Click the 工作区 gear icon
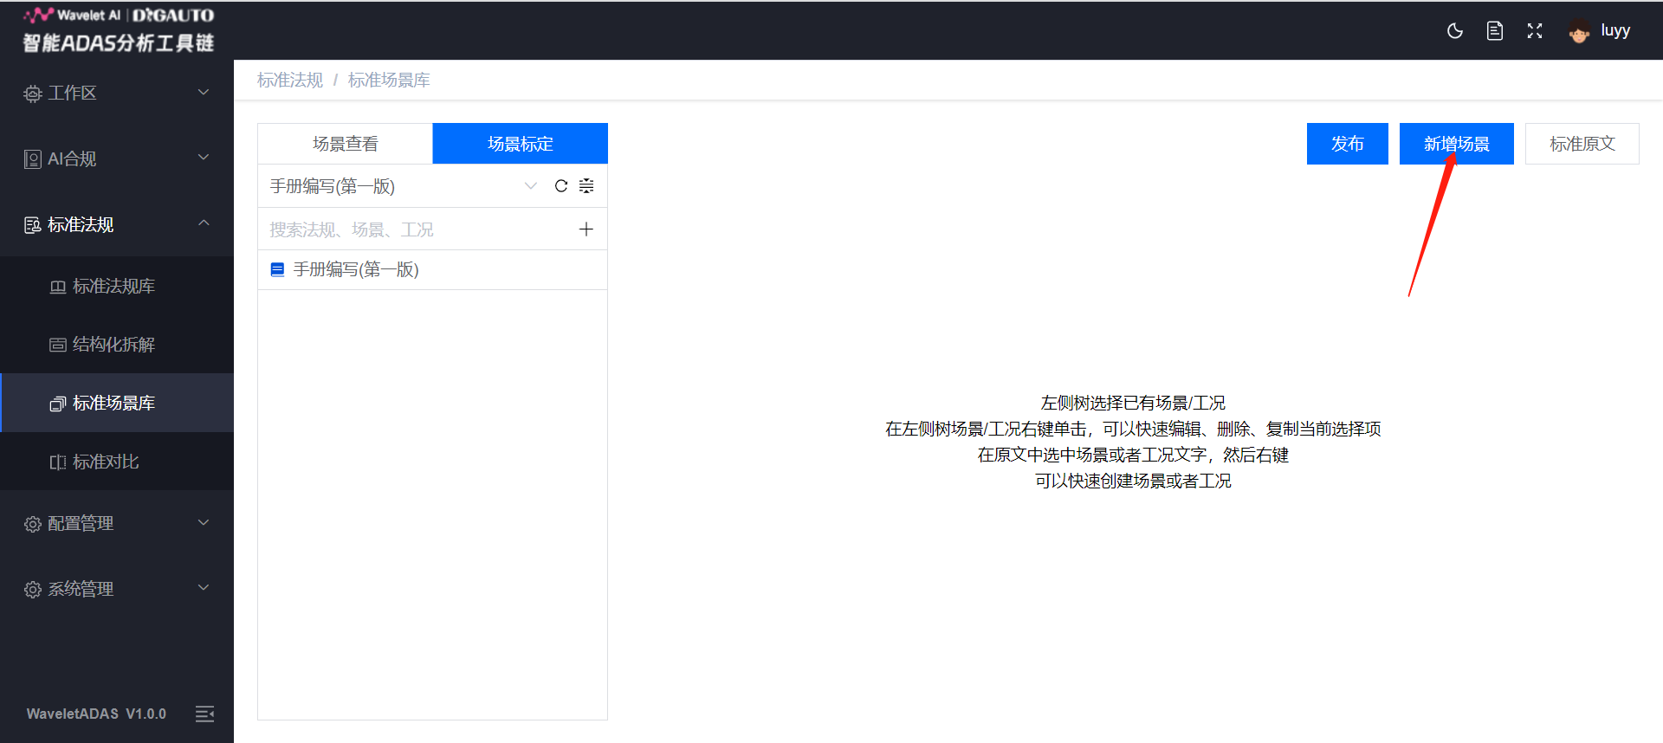The height and width of the screenshot is (743, 1663). 33,94
